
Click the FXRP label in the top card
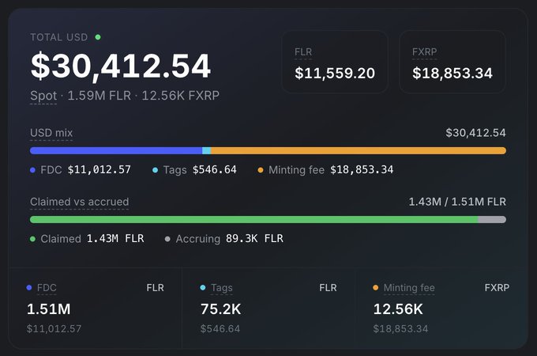(424, 52)
